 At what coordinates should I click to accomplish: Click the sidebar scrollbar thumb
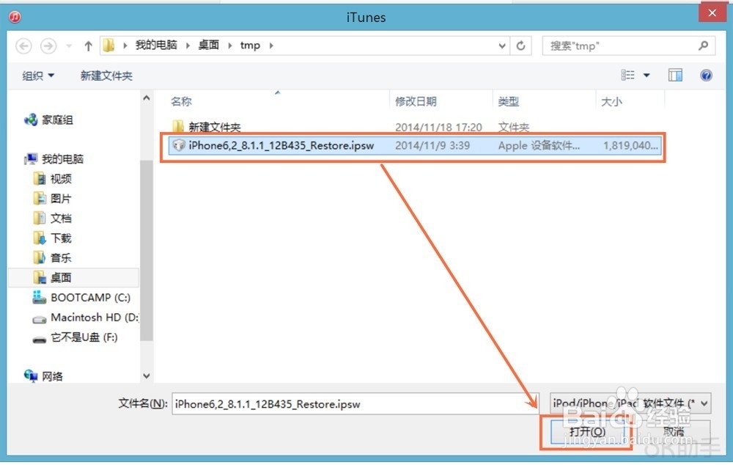(x=147, y=250)
